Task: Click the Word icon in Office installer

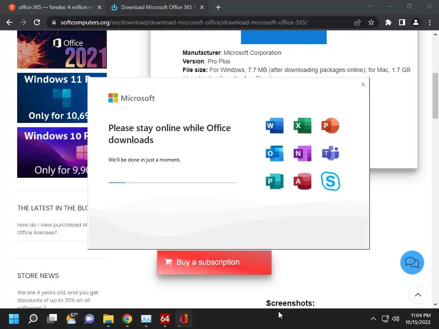Action: point(274,126)
